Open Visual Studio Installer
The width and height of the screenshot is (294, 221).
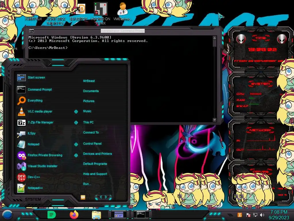pos(37,166)
